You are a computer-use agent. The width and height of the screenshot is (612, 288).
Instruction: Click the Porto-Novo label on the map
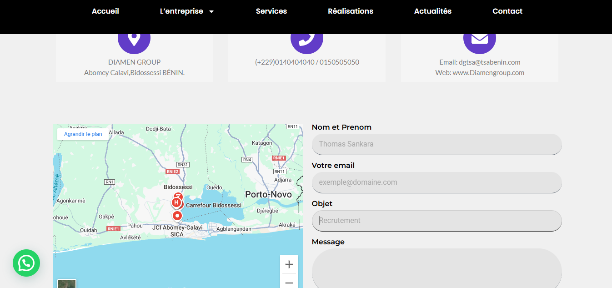268,195
